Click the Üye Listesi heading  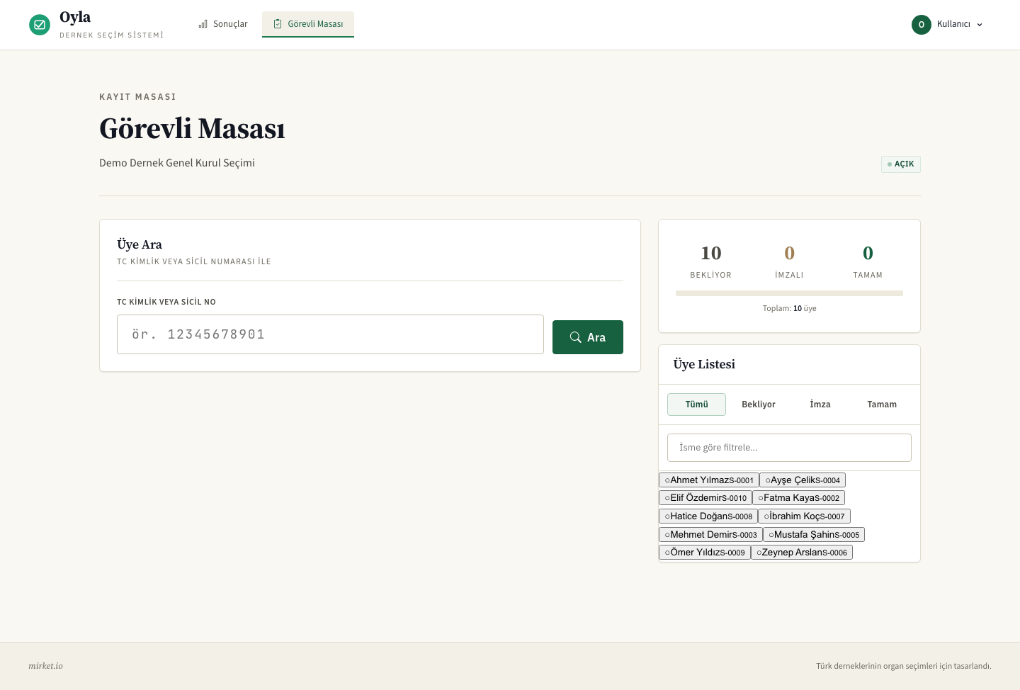(704, 364)
